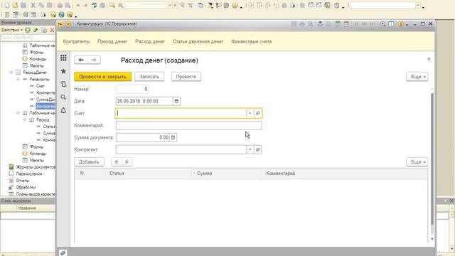Click cut scissors icon in Configurator toolbar

(x=33, y=5)
